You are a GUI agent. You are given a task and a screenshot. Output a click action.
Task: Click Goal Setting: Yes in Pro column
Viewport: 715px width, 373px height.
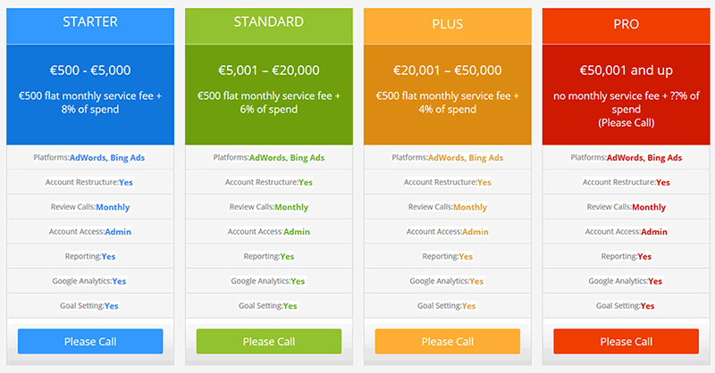pos(625,305)
